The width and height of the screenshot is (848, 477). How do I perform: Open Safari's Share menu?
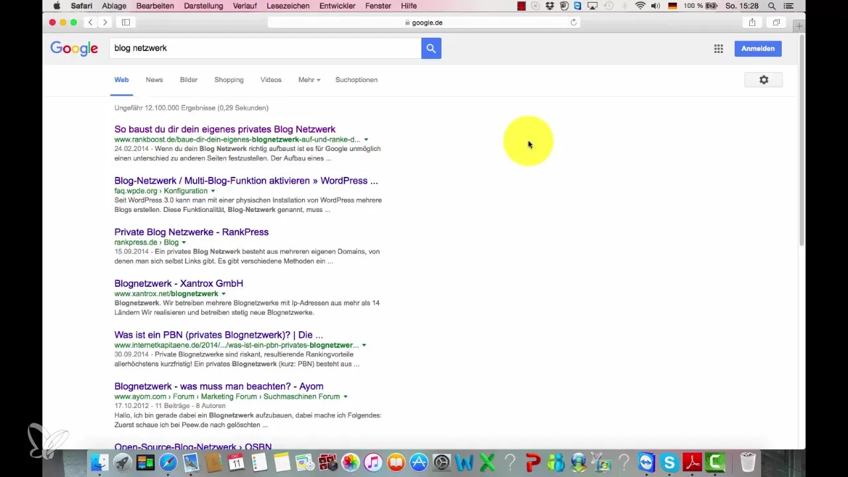(752, 23)
